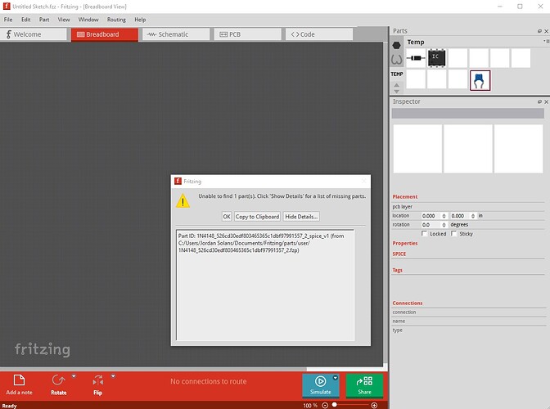Screen dimensions: 550x409
Task: Adjust the location Y stepper arrows
Action: click(473, 216)
